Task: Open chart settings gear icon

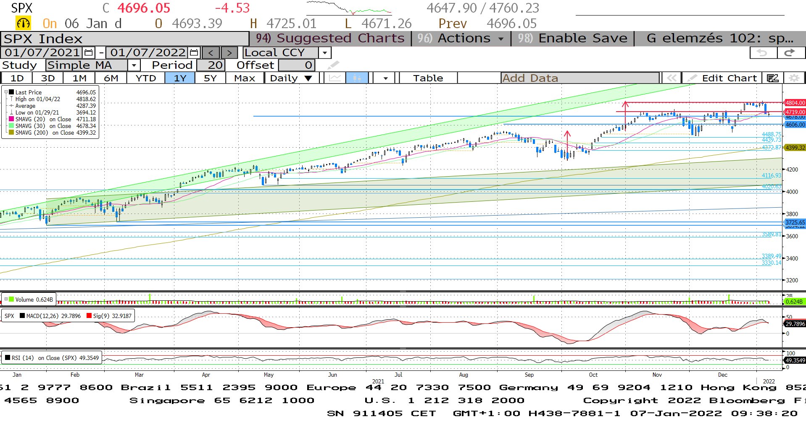Action: click(794, 78)
